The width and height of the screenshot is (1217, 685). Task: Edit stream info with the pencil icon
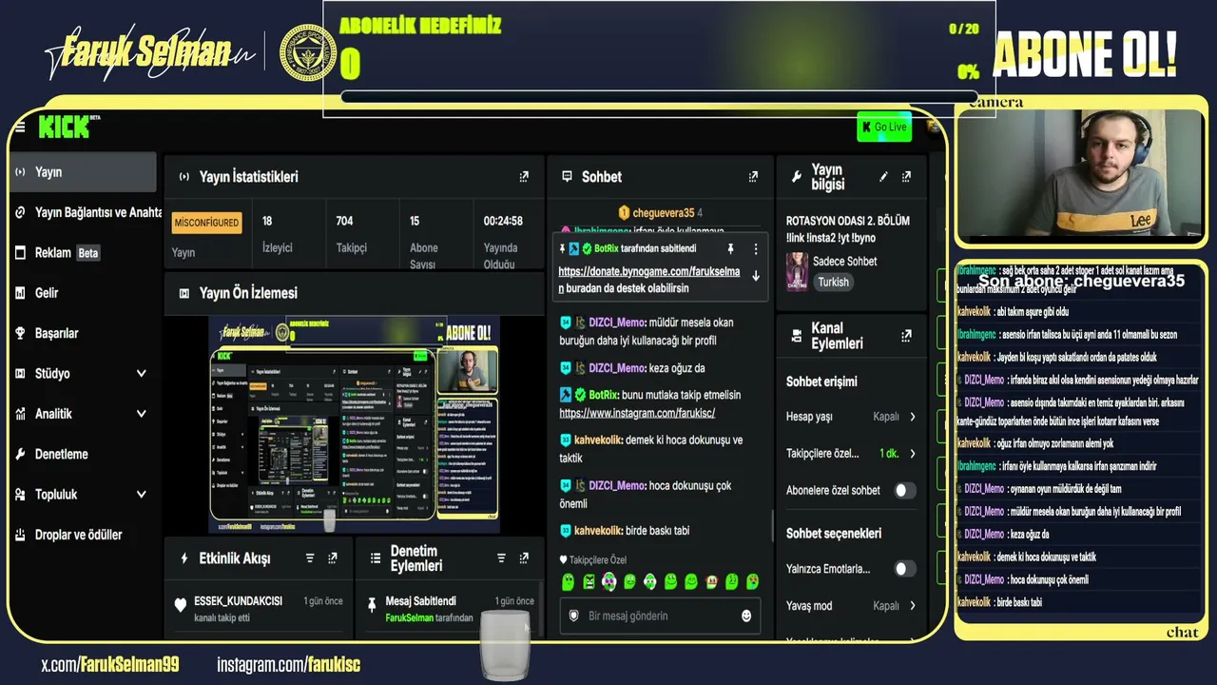click(883, 177)
